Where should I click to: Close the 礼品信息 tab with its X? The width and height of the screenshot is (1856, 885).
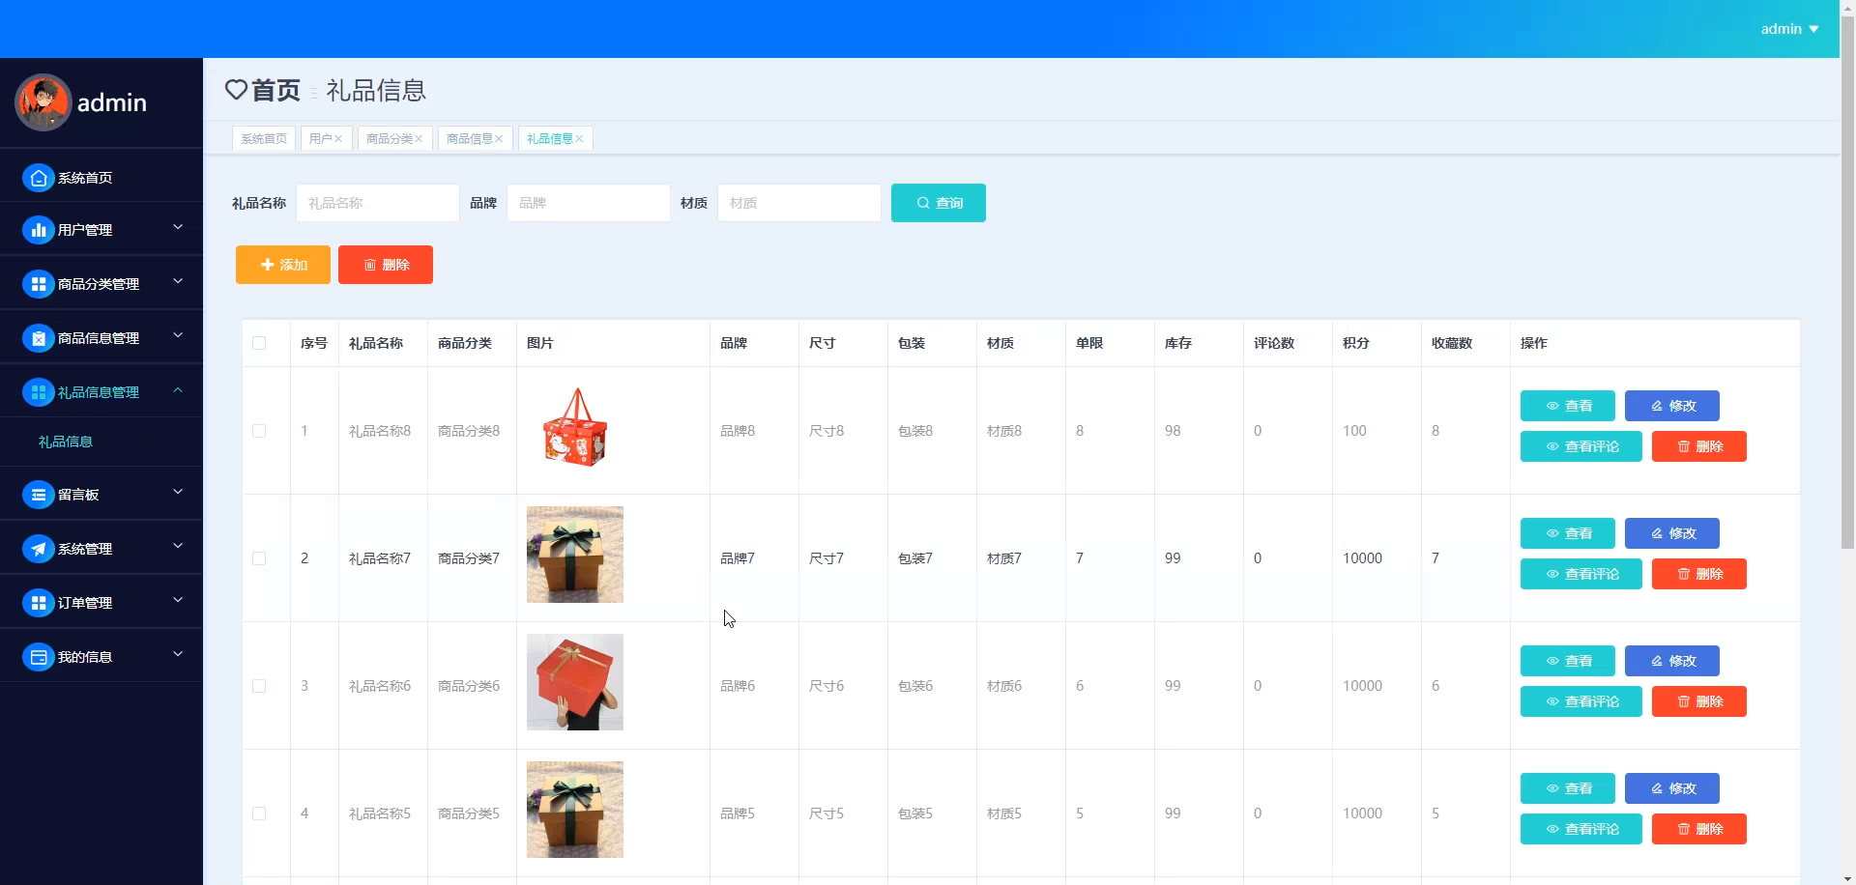tap(579, 139)
